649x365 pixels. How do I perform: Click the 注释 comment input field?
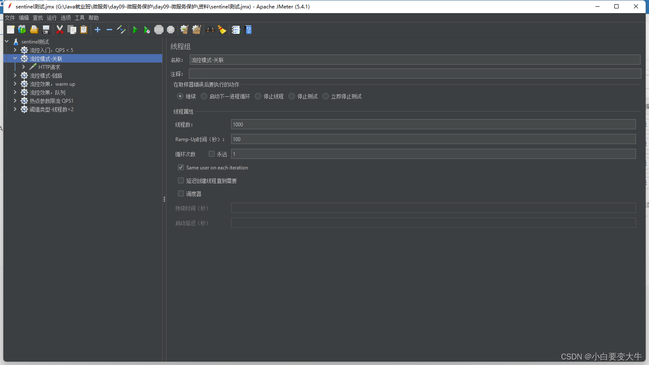pyautogui.click(x=415, y=74)
